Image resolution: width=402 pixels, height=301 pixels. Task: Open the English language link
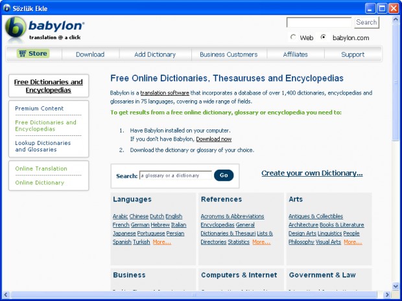(x=174, y=216)
